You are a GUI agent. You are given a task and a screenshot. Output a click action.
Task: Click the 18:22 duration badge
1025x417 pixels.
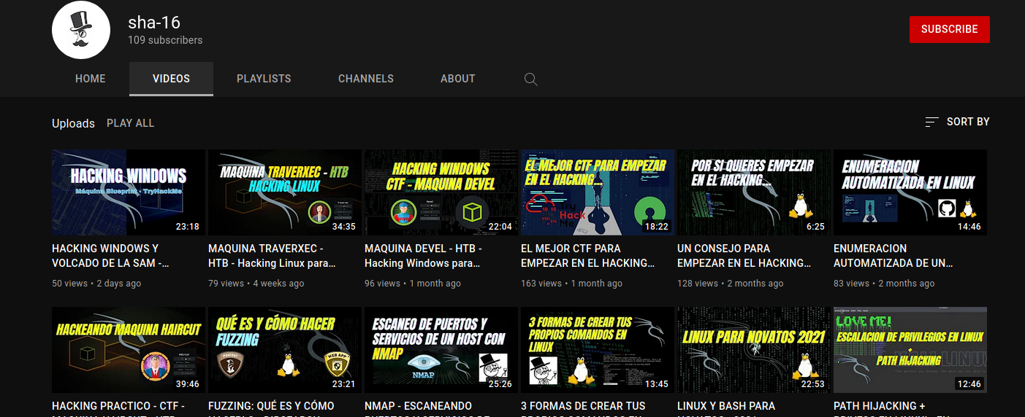(x=657, y=227)
